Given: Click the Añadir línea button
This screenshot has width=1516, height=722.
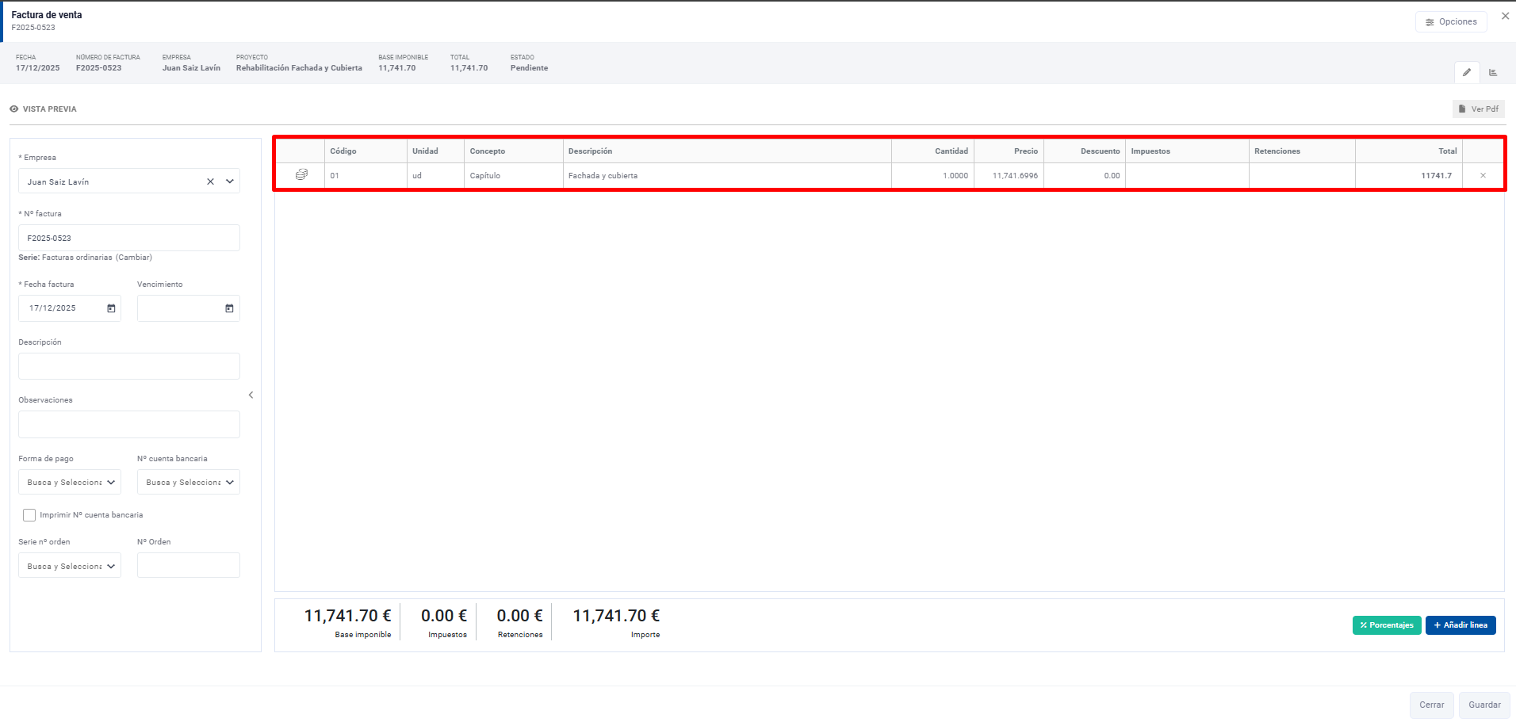Looking at the screenshot, I should pos(1460,625).
